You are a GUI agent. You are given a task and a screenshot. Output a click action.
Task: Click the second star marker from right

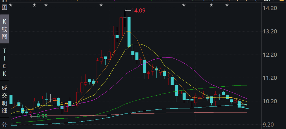click(211, 5)
